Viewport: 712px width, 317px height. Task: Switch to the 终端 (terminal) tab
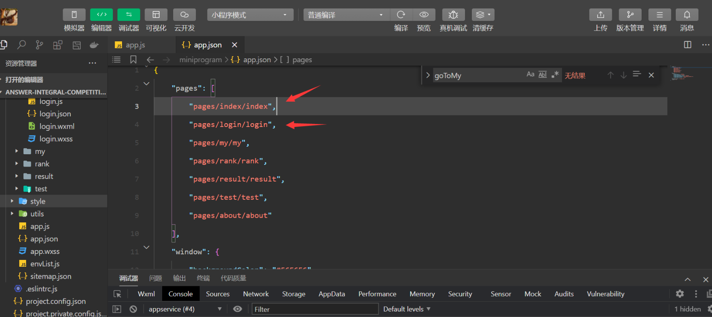point(203,278)
